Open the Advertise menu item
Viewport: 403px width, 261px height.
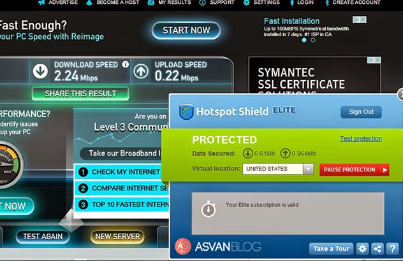click(x=58, y=3)
